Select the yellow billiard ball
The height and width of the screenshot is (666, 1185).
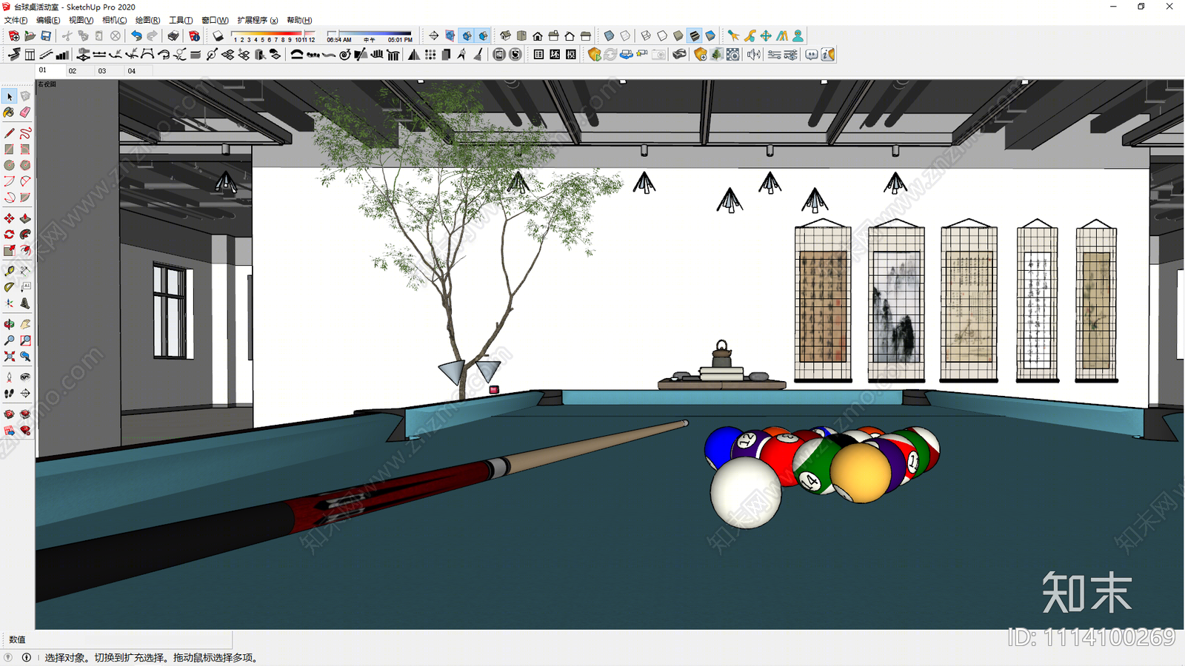(x=861, y=473)
